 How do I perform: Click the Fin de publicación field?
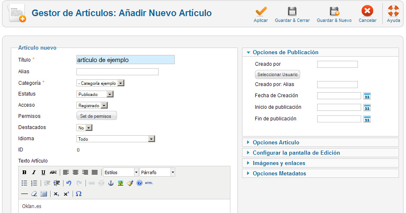(x=339, y=119)
